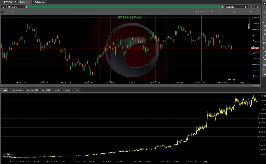Open the backtest start date dropdown
Screen dimensions: 266x164
click(x=16, y=7)
